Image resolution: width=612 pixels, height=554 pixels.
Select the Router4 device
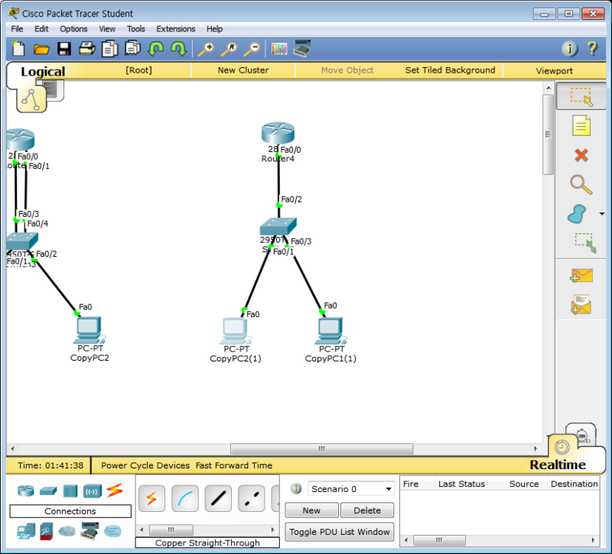tap(278, 134)
